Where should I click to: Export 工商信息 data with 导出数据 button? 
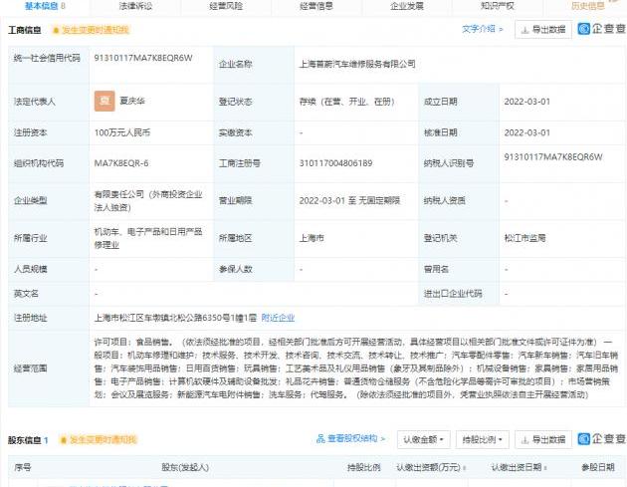pyautogui.click(x=543, y=29)
